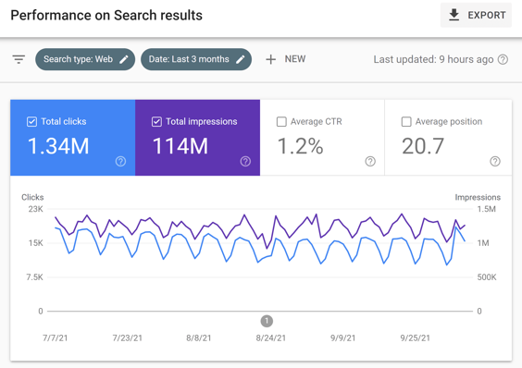Select the Total impressions metric card
522x368 pixels.
(197, 138)
